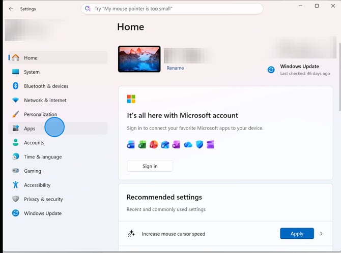
Task: Go back using the back arrow
Action: point(11,9)
